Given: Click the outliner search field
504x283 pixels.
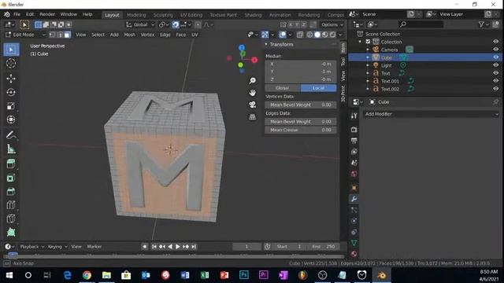Looking at the screenshot, I should click(x=421, y=24).
